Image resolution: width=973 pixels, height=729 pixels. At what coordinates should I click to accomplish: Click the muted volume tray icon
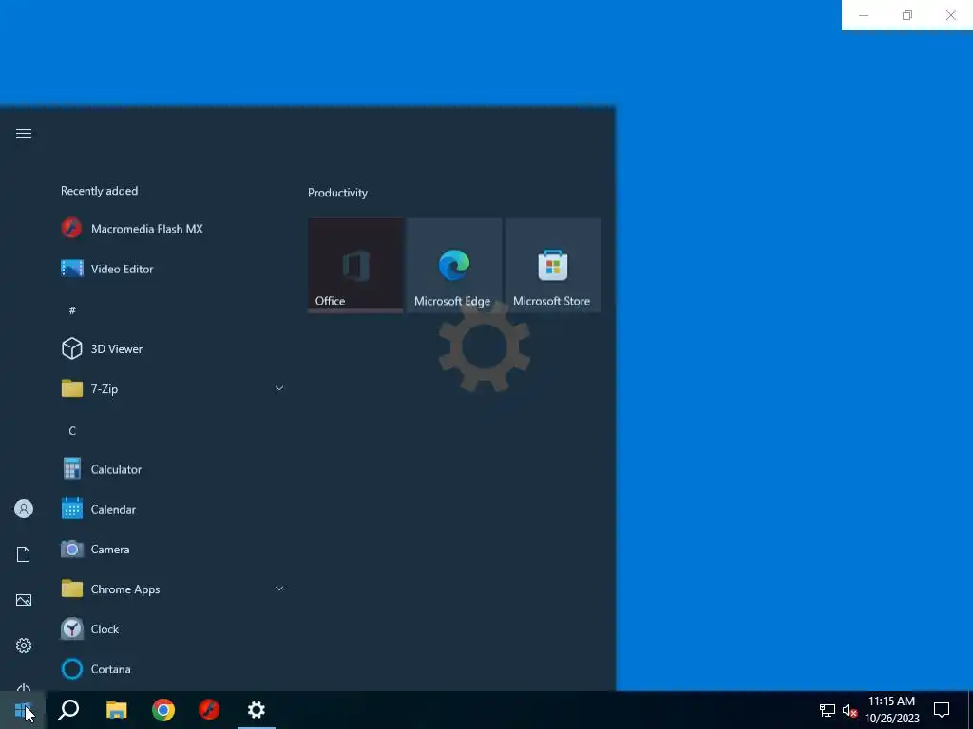[x=849, y=710]
